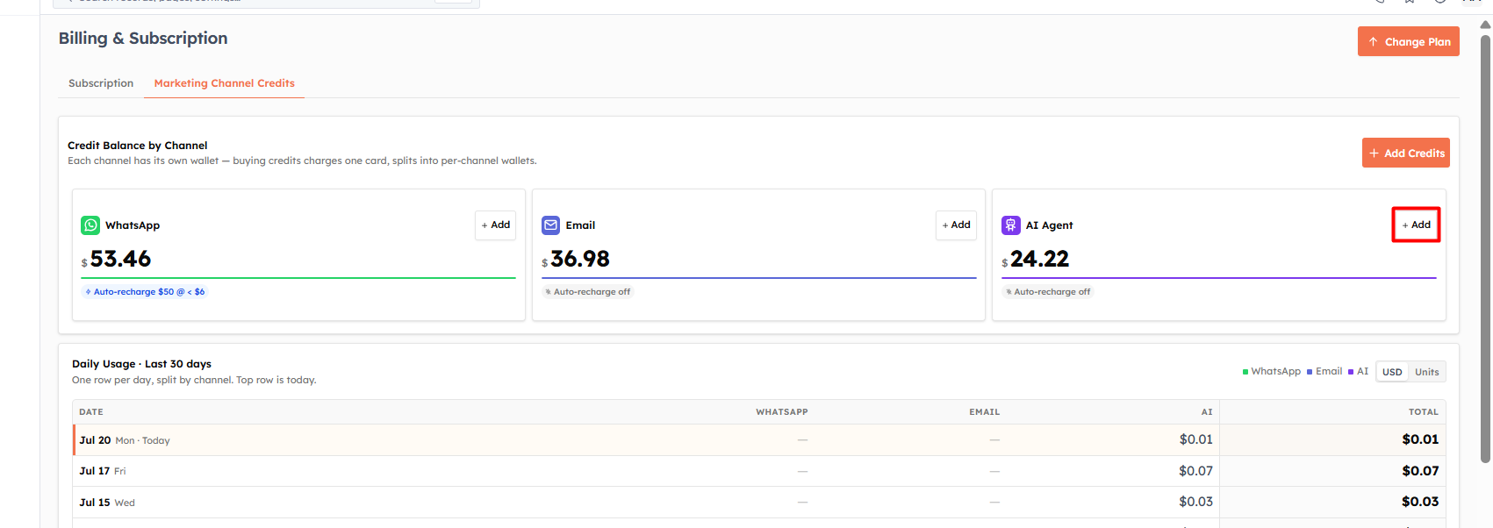Click the bold $0.01 total for Jul 20

pos(1420,439)
